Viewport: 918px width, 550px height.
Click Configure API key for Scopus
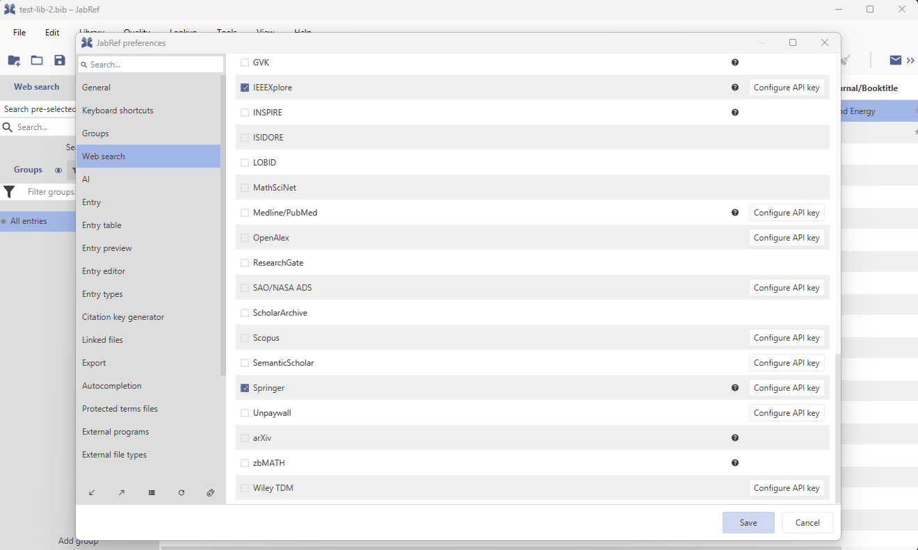pyautogui.click(x=786, y=338)
